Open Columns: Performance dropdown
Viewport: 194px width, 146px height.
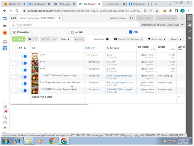tap(128, 39)
